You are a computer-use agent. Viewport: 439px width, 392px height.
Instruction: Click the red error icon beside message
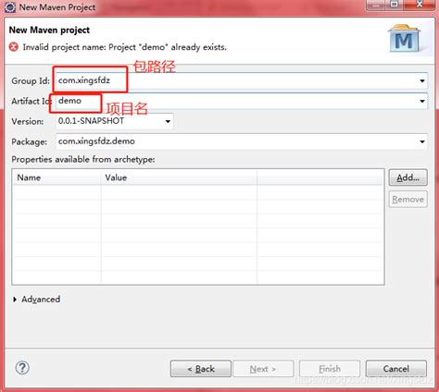pos(14,47)
